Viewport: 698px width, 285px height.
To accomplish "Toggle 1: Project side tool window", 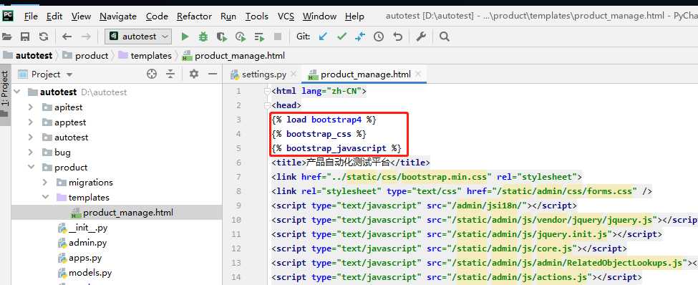I will coord(5,94).
